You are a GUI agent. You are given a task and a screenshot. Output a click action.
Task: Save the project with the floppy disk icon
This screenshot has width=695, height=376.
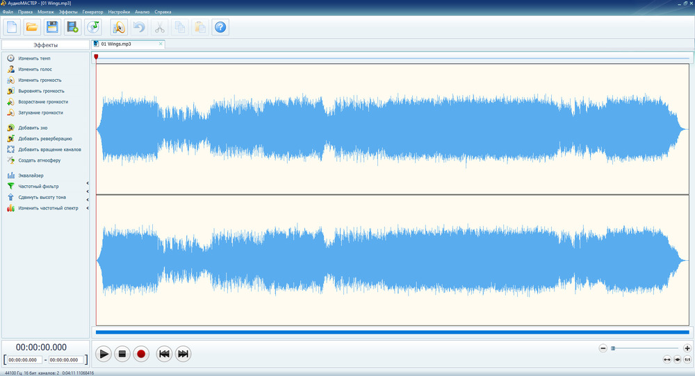pyautogui.click(x=52, y=27)
